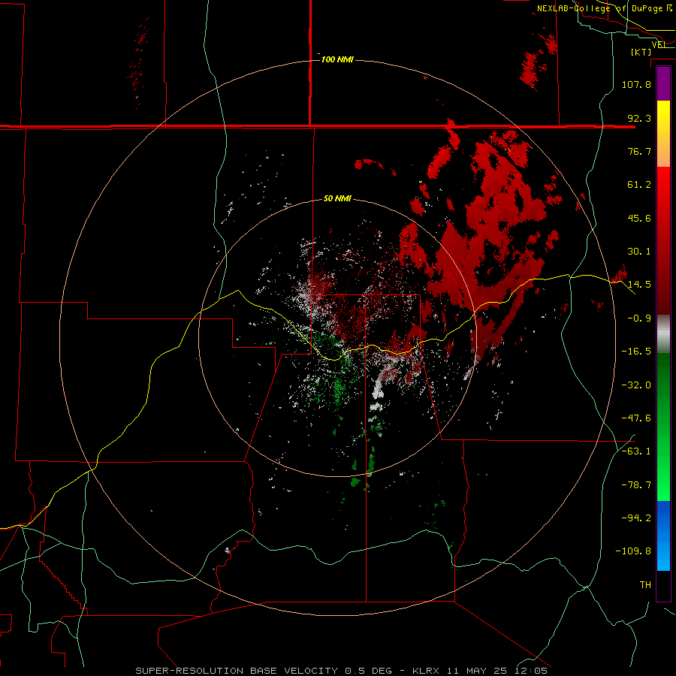The image size is (676, 676).
Task: Click the -16.5 scale value
Action: click(636, 352)
